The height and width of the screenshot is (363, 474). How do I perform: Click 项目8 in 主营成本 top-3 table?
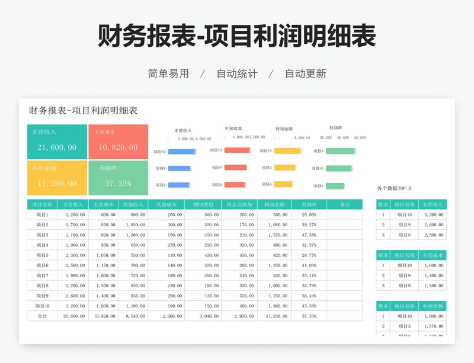(405, 285)
